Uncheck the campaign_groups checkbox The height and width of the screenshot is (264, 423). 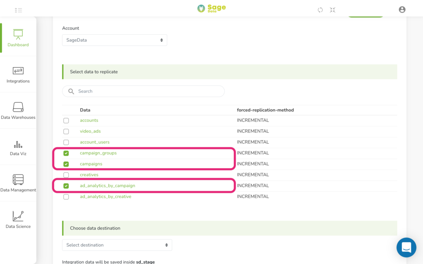point(66,153)
